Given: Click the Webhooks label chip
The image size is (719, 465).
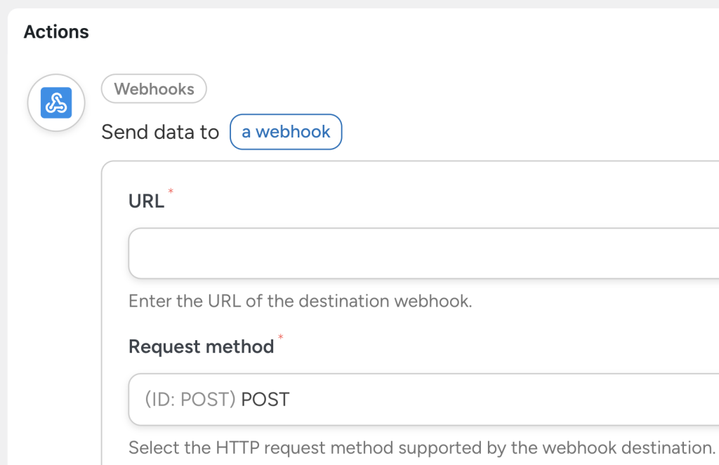Looking at the screenshot, I should tap(154, 88).
